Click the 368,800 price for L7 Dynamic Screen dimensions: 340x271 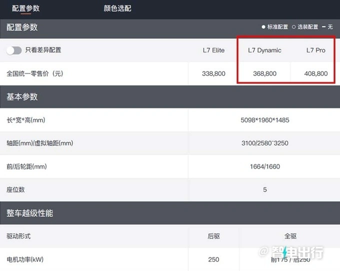pyautogui.click(x=264, y=73)
